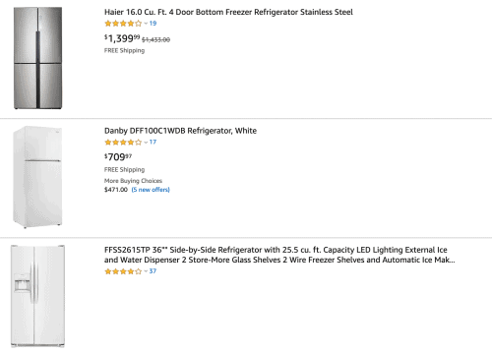The height and width of the screenshot is (354, 492).
Task: Open the Danby DFF100C1WDB Refrigerator title link
Action: point(180,131)
